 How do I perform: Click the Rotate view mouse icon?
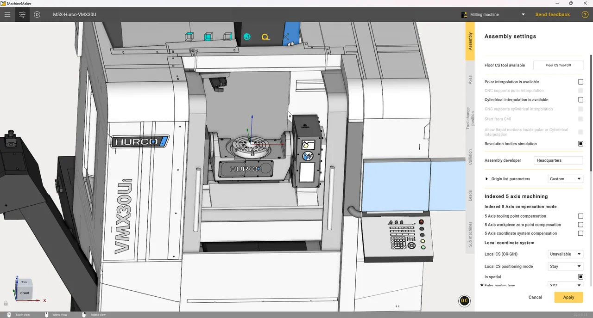pyautogui.click(x=84, y=314)
